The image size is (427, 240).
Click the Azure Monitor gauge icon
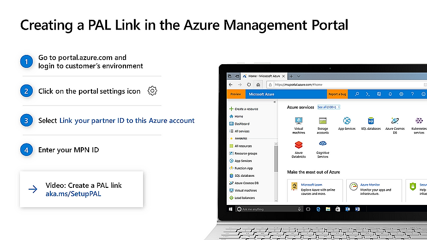pyautogui.click(x=354, y=186)
